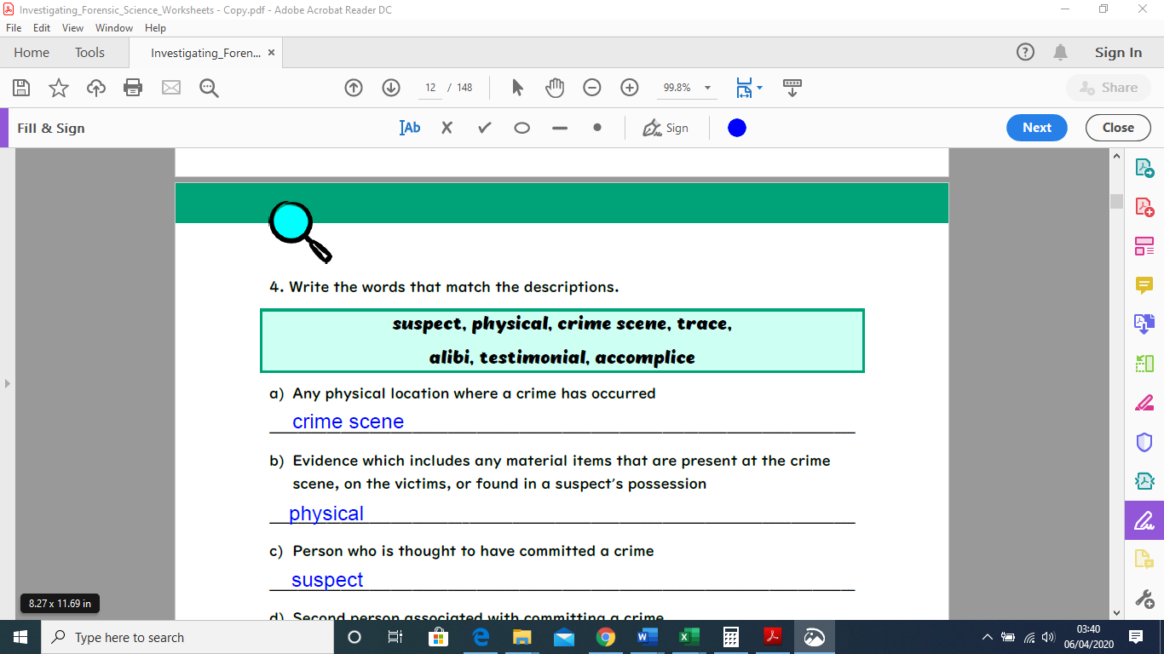Select the line annotation tool
This screenshot has height=654, width=1164.
coord(559,128)
